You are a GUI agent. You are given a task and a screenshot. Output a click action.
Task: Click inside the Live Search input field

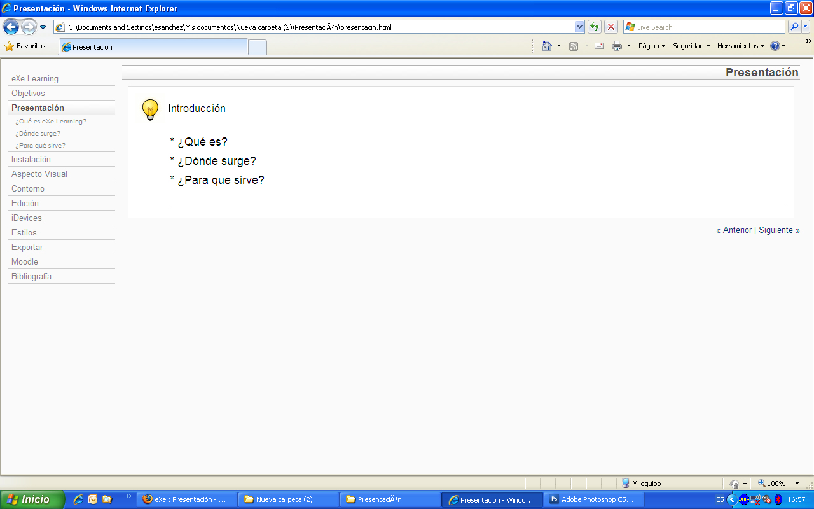pyautogui.click(x=706, y=27)
